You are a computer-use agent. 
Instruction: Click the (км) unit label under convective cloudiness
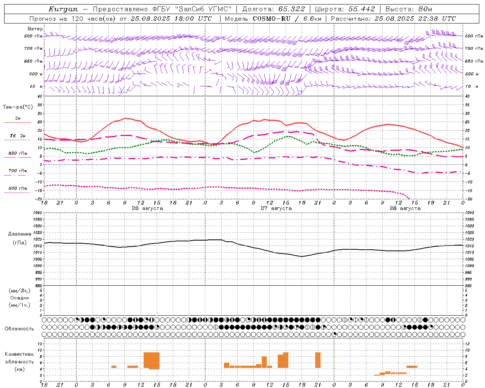pyautogui.click(x=20, y=369)
